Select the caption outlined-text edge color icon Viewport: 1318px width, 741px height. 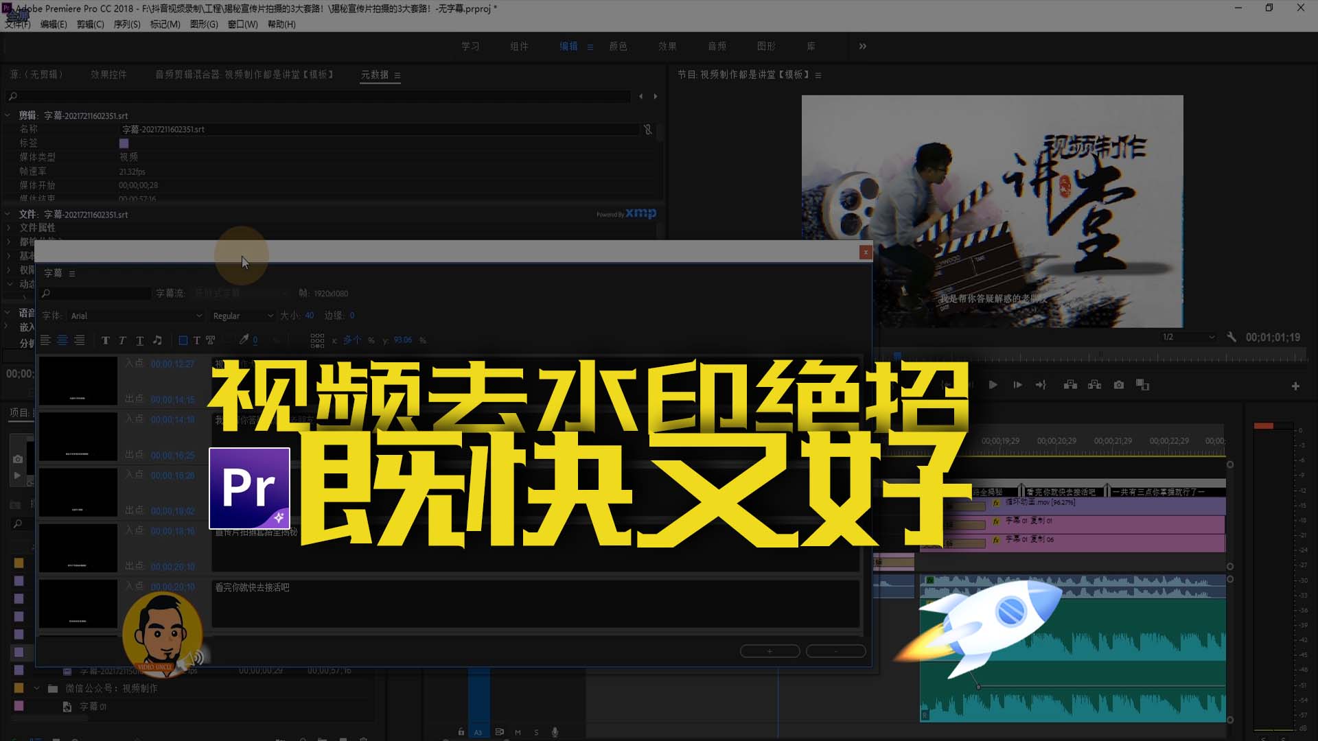211,340
